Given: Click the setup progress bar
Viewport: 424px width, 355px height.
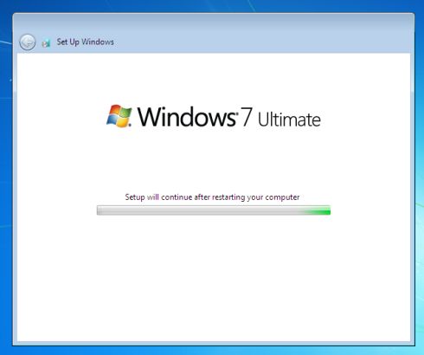Looking at the screenshot, I should tap(214, 210).
